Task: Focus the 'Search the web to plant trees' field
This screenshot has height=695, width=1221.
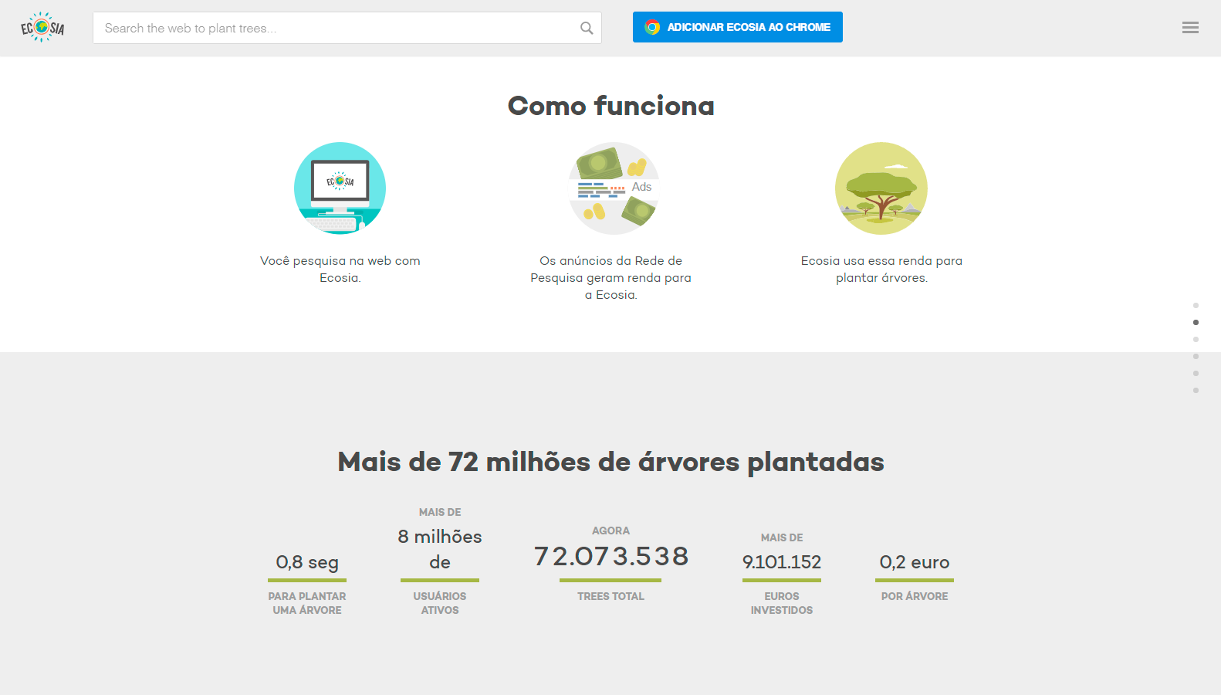Action: (347, 28)
